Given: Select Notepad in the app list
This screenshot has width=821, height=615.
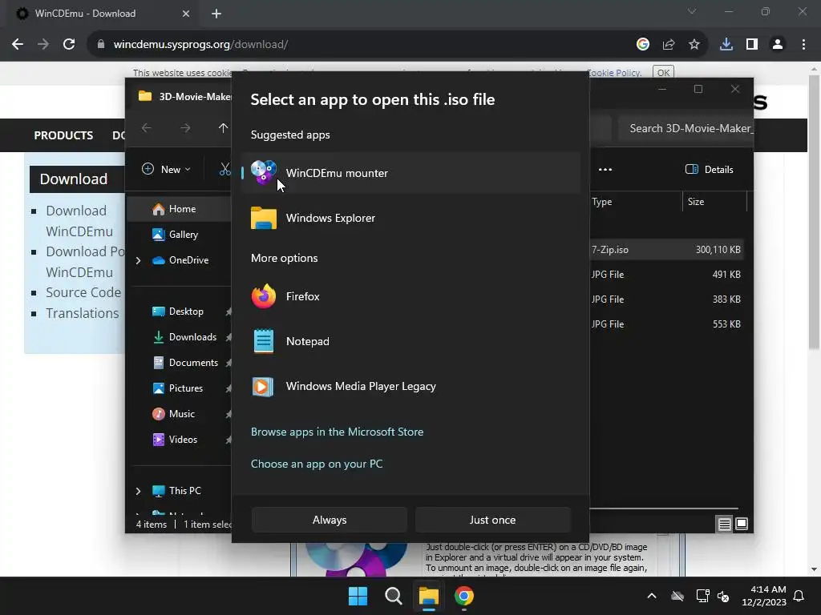Looking at the screenshot, I should pos(410,341).
